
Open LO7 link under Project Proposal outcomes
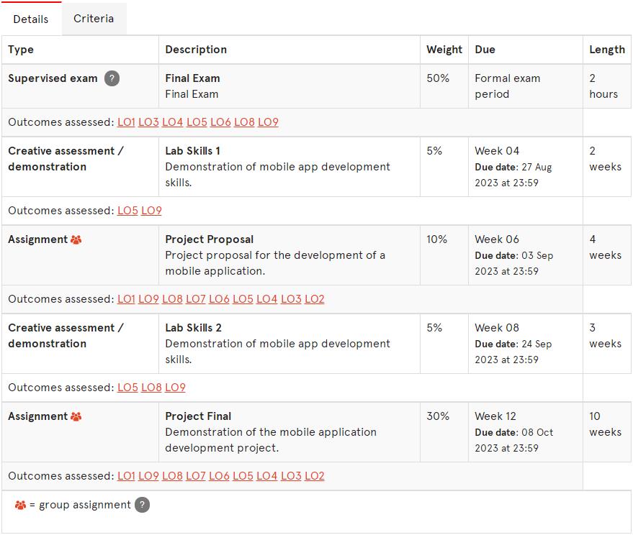point(196,299)
